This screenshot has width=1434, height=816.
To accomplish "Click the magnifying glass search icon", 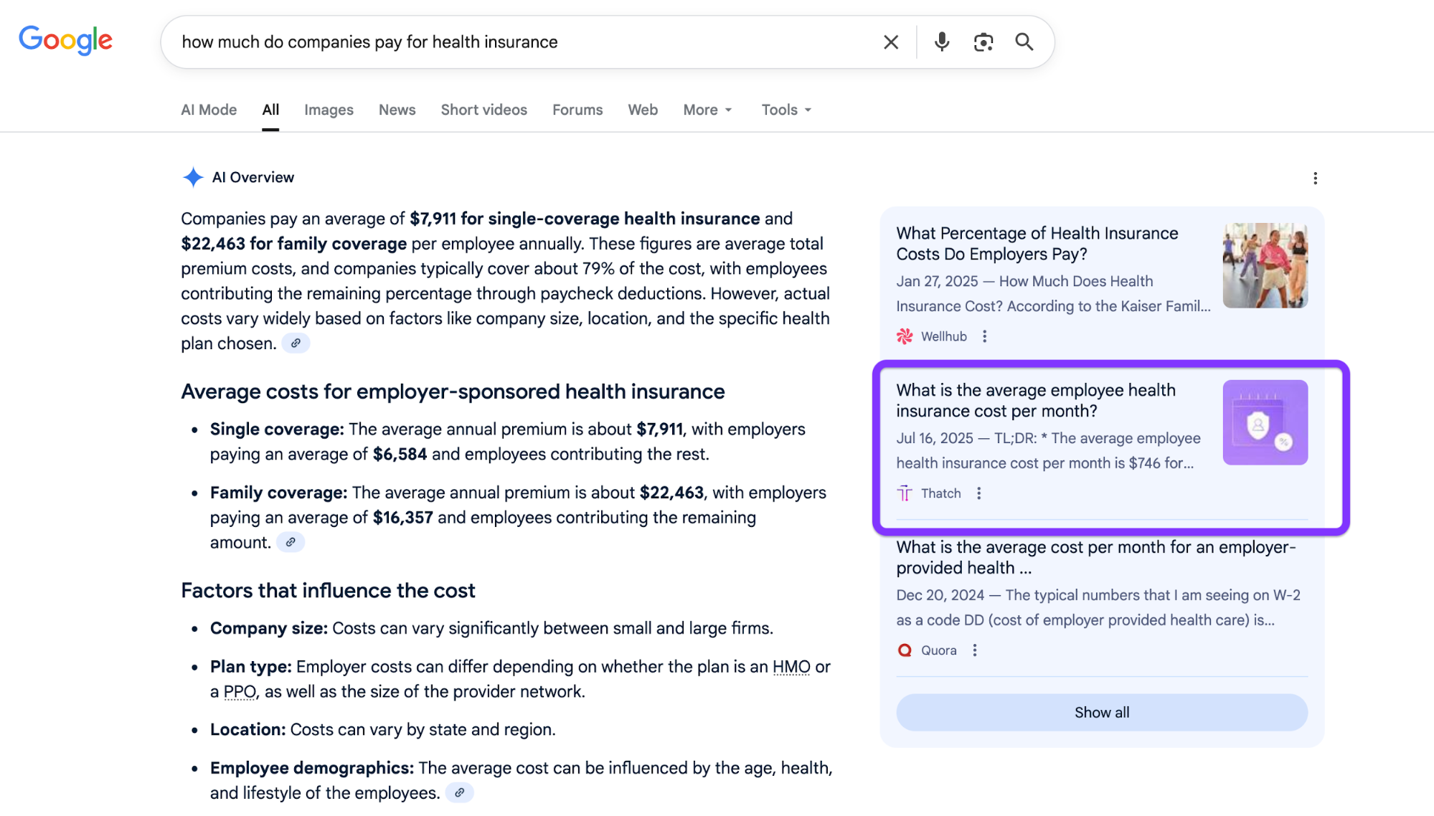I will pos(1024,42).
